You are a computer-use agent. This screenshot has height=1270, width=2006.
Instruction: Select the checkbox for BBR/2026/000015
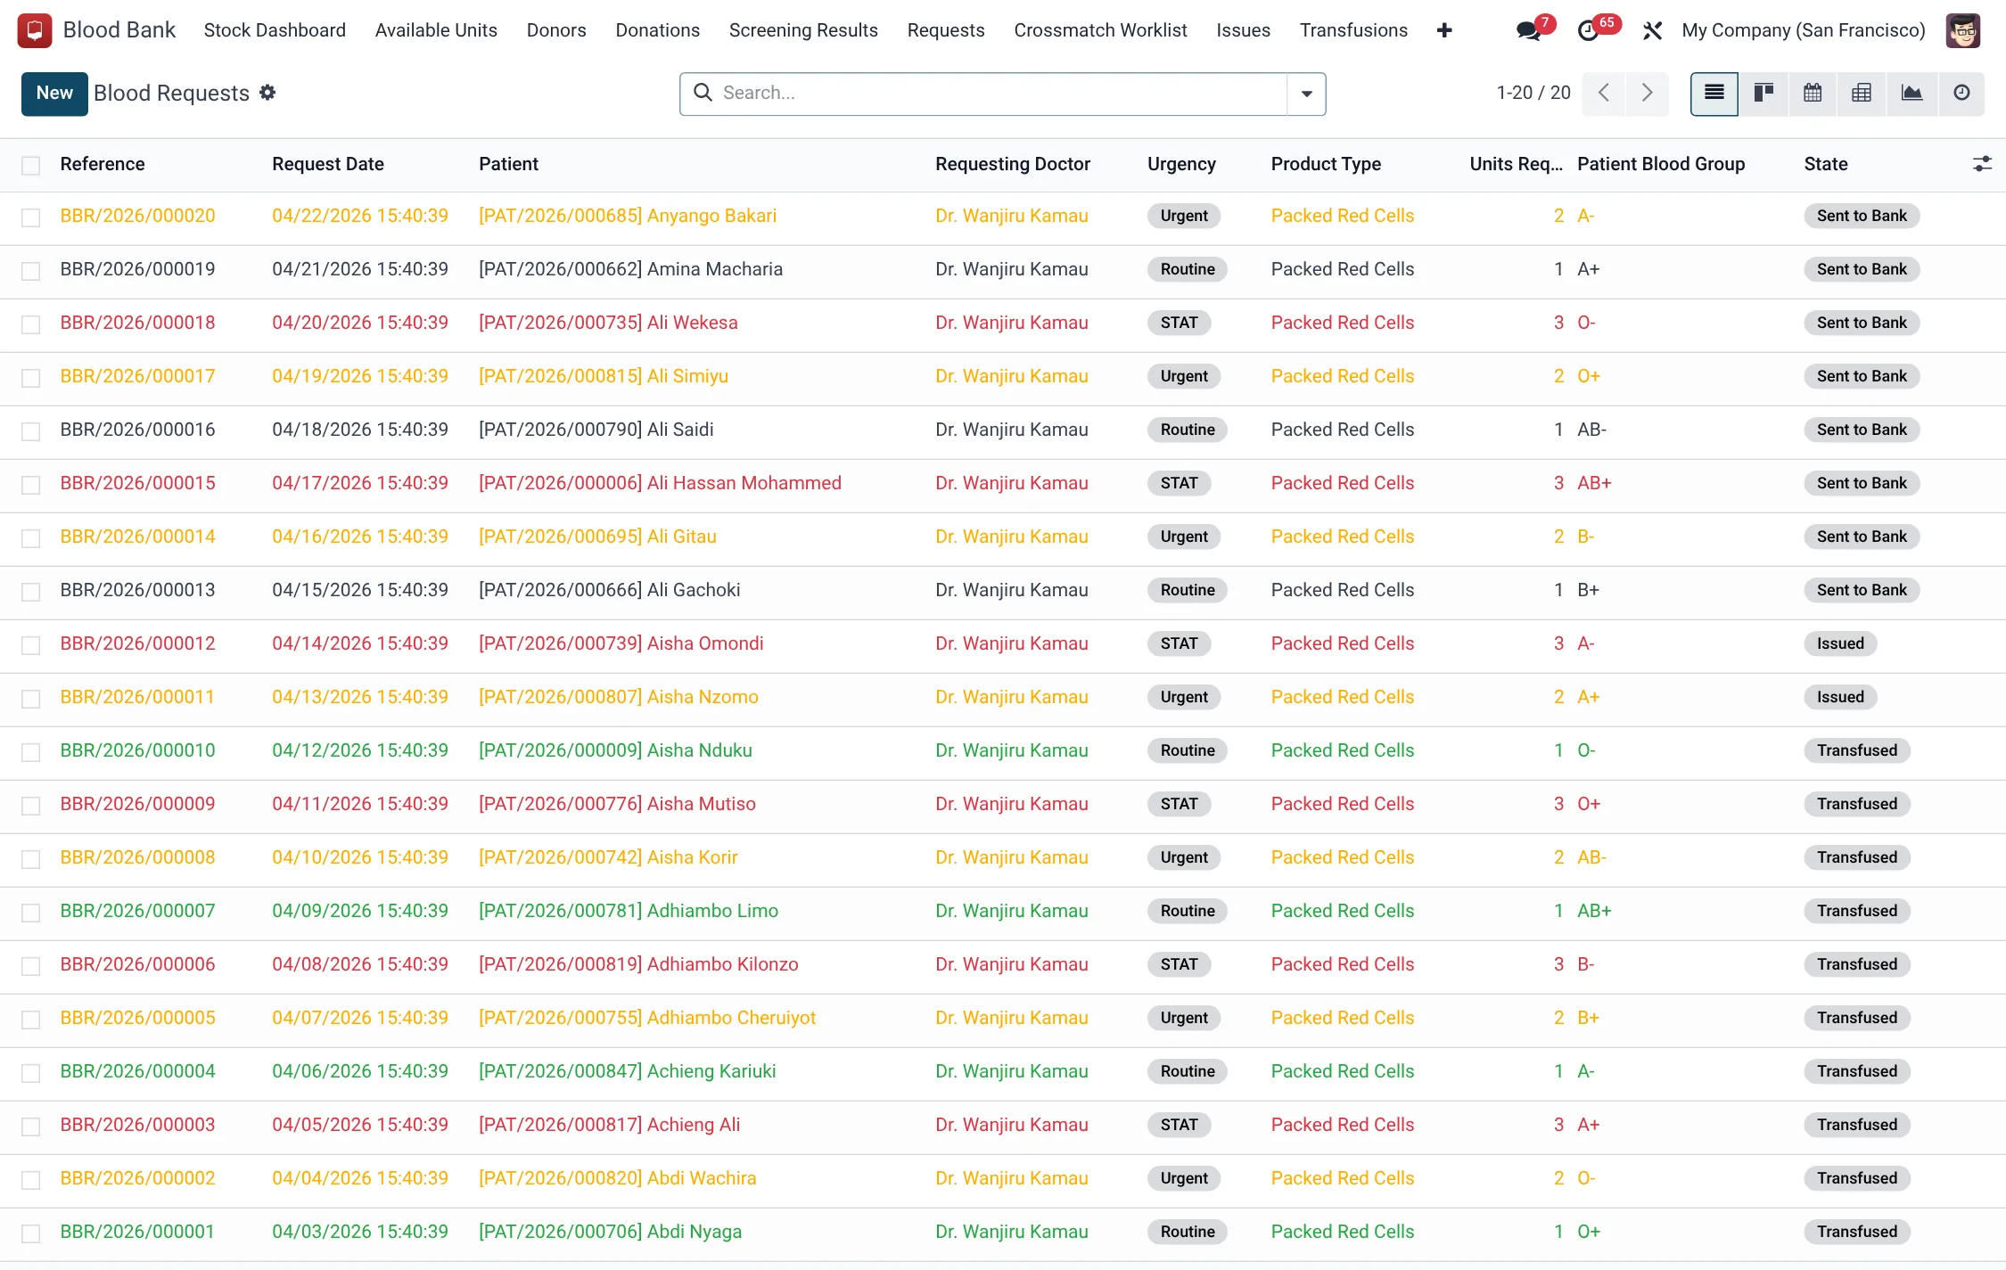pos(31,485)
